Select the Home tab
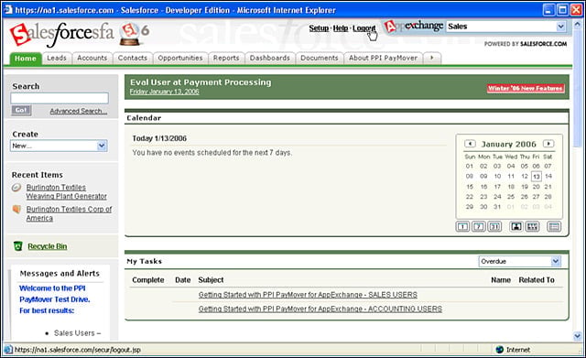Screen dimensions: 586x358 tap(26, 59)
